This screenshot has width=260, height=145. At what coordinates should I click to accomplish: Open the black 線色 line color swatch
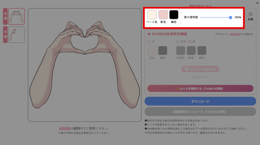174,15
